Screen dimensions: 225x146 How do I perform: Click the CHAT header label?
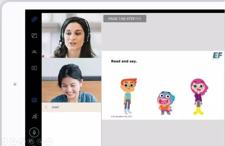click(x=55, y=107)
